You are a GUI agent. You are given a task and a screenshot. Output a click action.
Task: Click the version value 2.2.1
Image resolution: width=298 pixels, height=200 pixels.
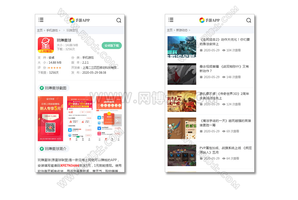[x=85, y=62]
